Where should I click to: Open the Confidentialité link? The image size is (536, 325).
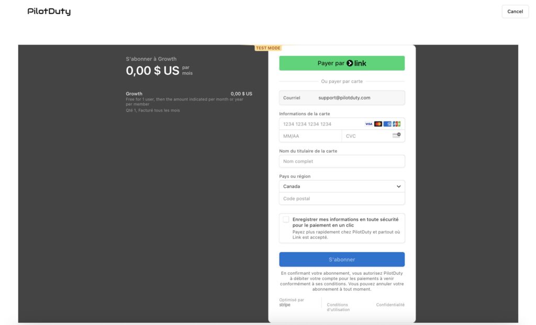click(x=390, y=304)
